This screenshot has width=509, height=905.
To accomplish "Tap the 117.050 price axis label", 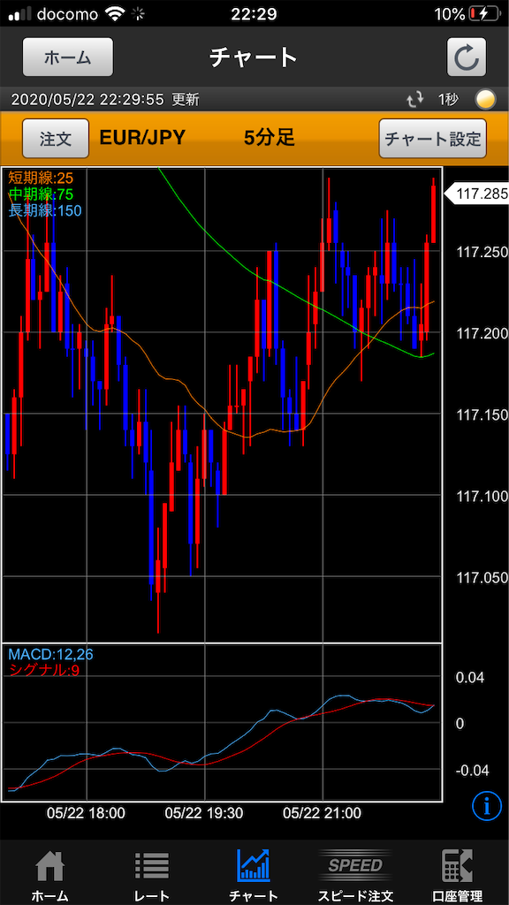I will pyautogui.click(x=482, y=577).
